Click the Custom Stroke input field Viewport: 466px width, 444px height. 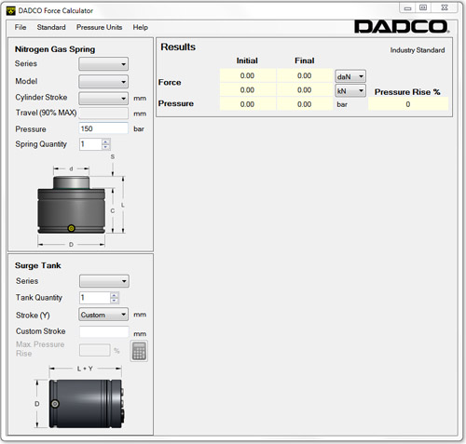[104, 331]
